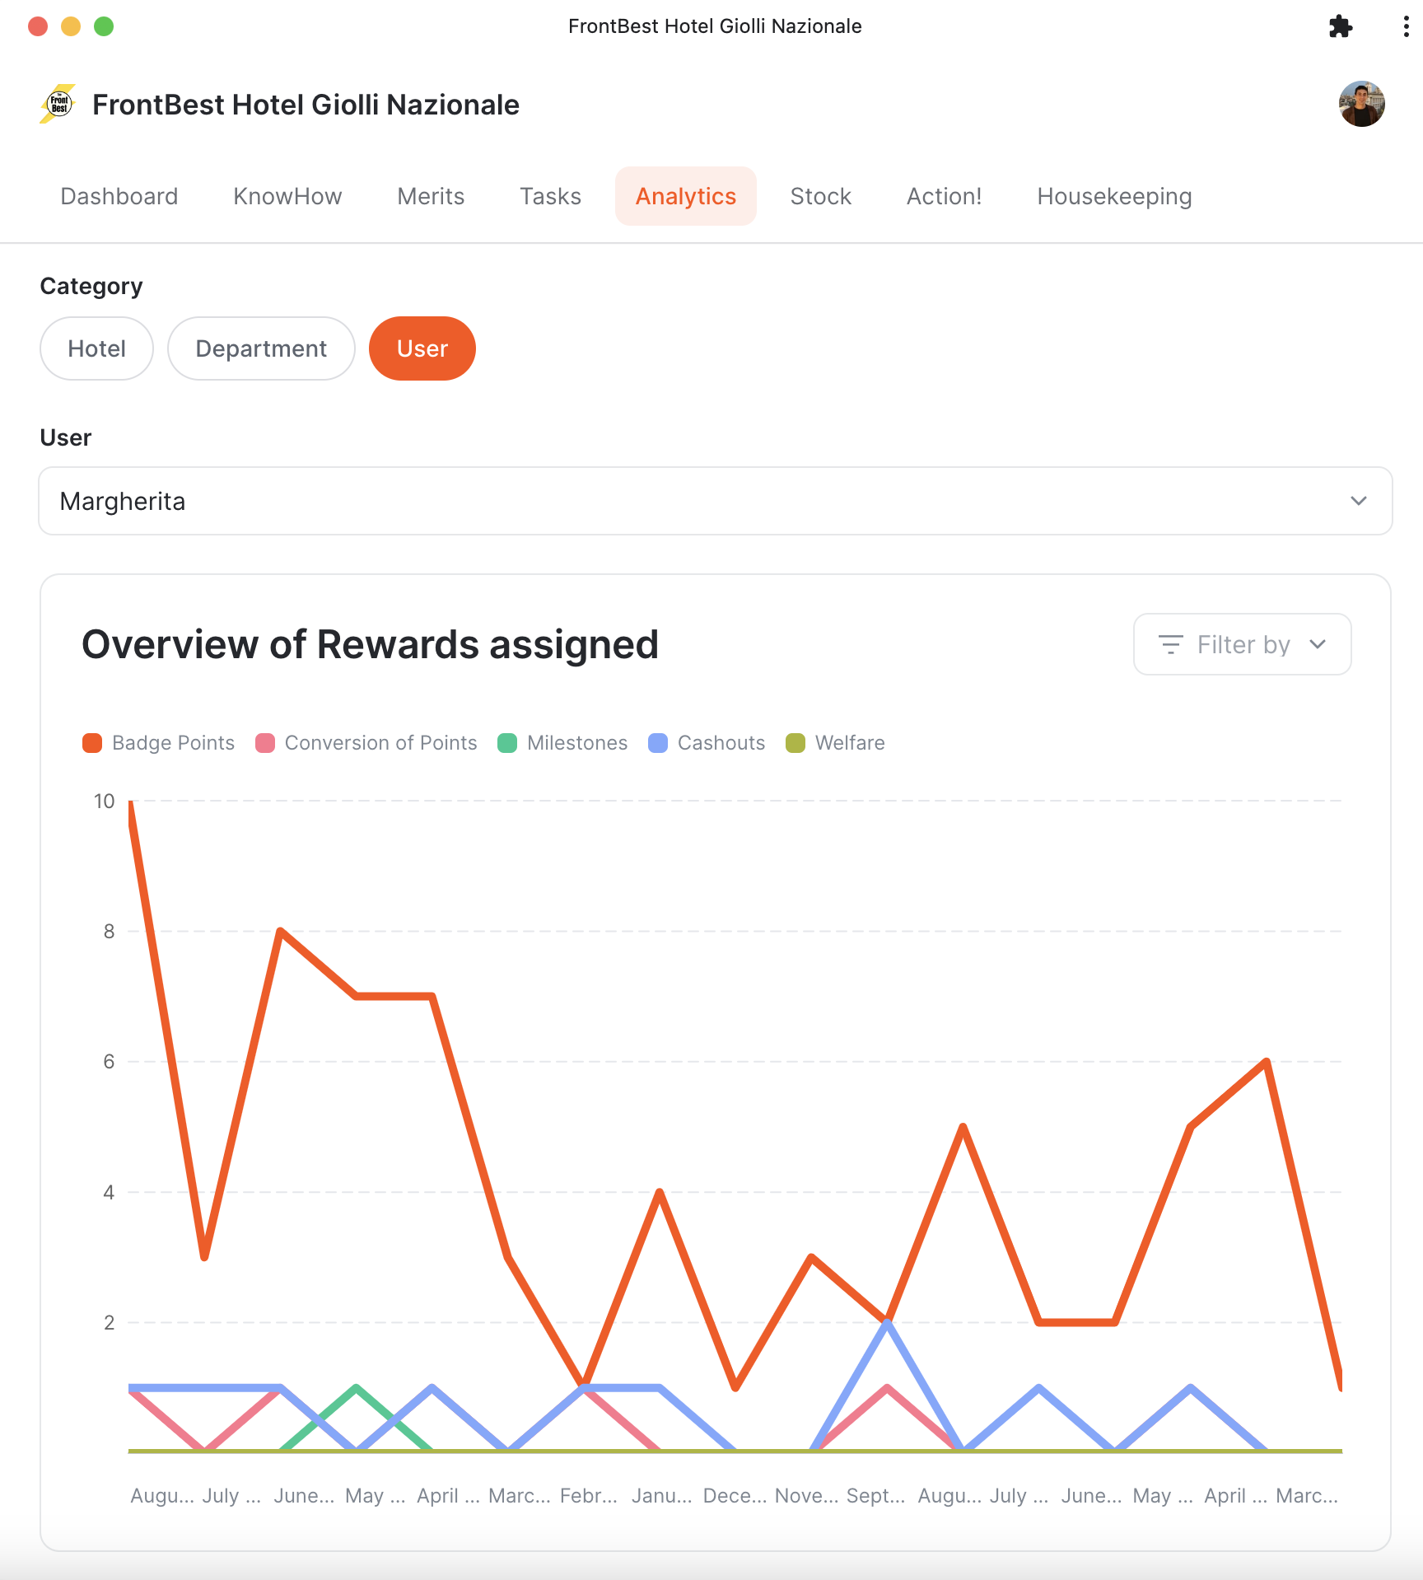Open the Margherita user dropdown
This screenshot has height=1580, width=1423.
(x=715, y=501)
